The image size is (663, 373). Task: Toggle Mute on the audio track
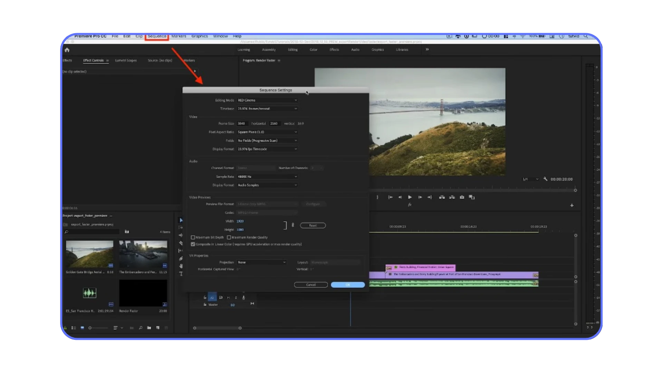point(228,297)
